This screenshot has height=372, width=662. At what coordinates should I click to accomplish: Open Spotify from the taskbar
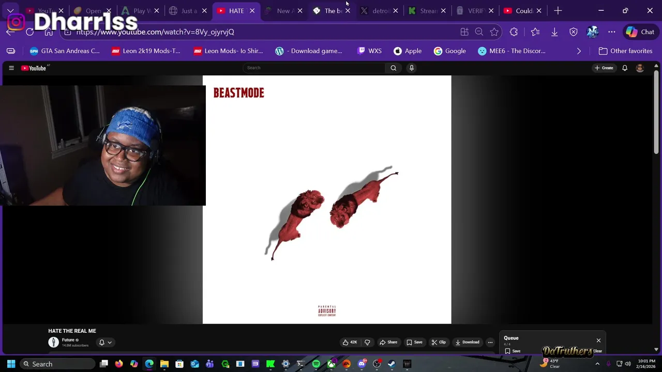point(316,364)
